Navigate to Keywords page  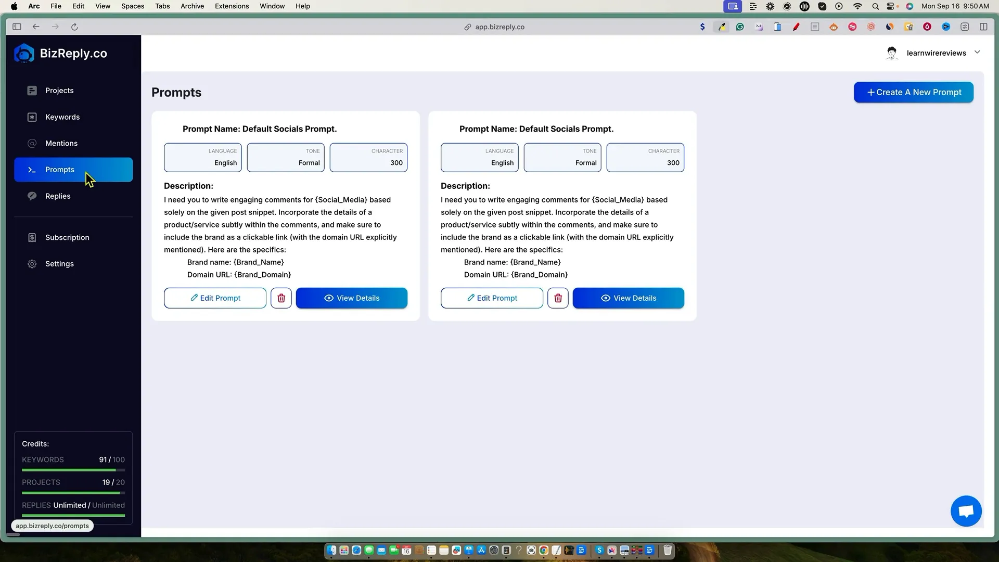point(62,117)
